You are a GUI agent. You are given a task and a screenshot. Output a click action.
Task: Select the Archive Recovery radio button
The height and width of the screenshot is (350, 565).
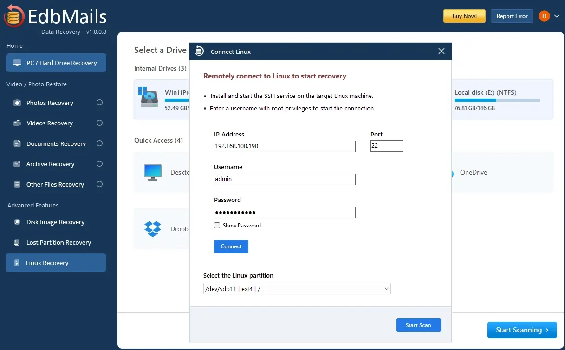(x=99, y=164)
